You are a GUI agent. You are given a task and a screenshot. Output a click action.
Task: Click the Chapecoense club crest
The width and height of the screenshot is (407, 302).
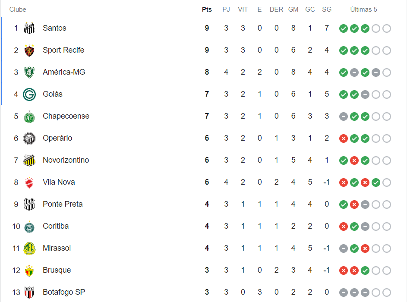pos(29,116)
